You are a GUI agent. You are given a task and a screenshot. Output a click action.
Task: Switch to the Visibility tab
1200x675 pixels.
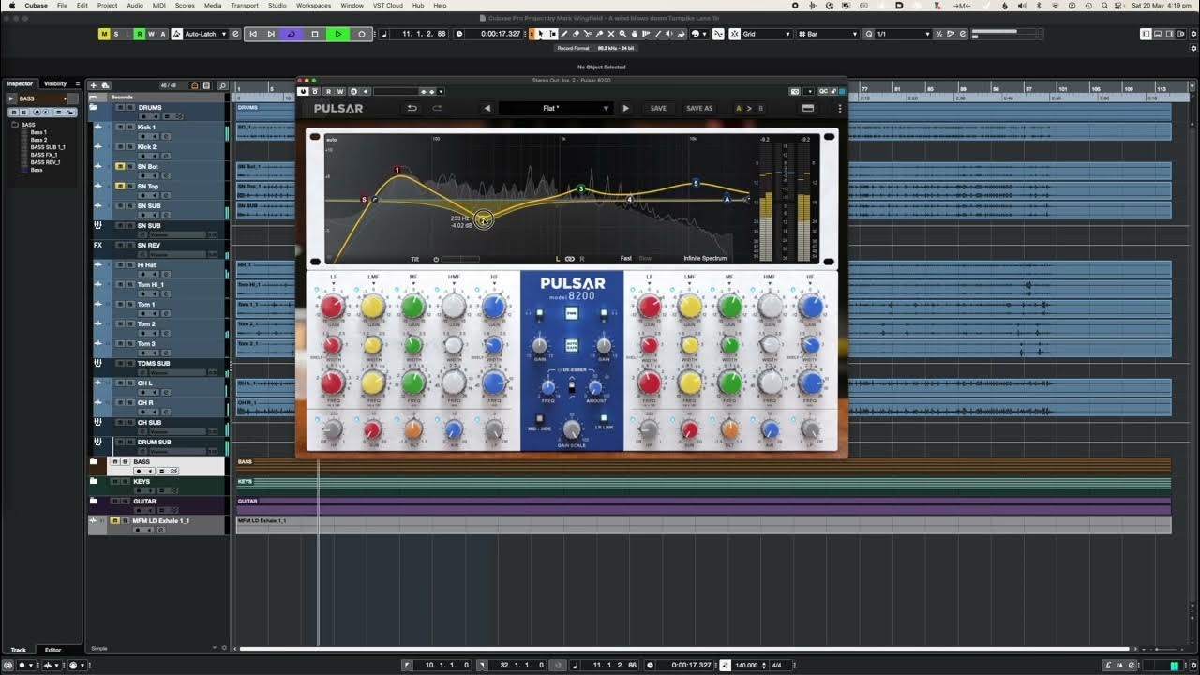click(x=55, y=83)
